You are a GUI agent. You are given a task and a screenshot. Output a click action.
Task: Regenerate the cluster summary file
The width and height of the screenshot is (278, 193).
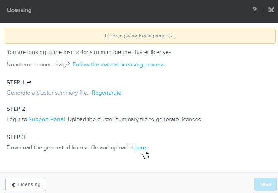click(106, 93)
